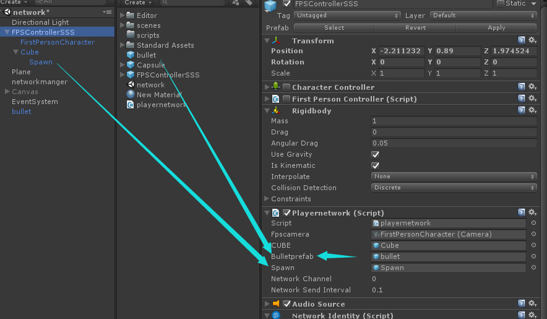The image size is (547, 319).
Task: Select Plane in hierarchy
Action: click(x=21, y=72)
